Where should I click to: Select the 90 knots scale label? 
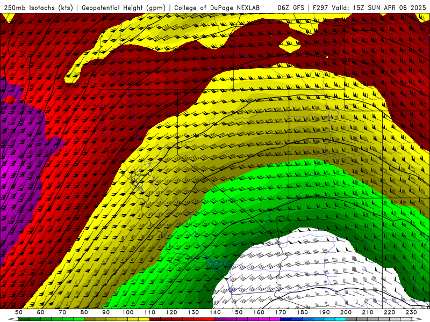click(x=106, y=312)
